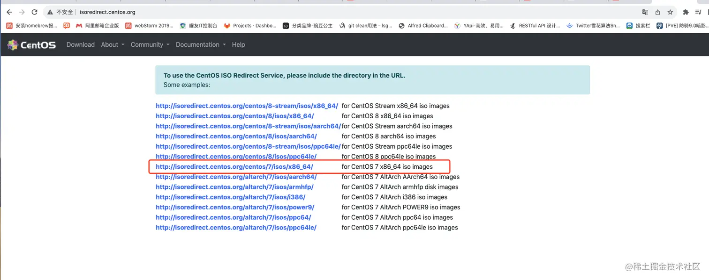Screen dimensions: 709x280
Task: Click the bold ISO Redirect Service notice text
Action: click(285, 75)
